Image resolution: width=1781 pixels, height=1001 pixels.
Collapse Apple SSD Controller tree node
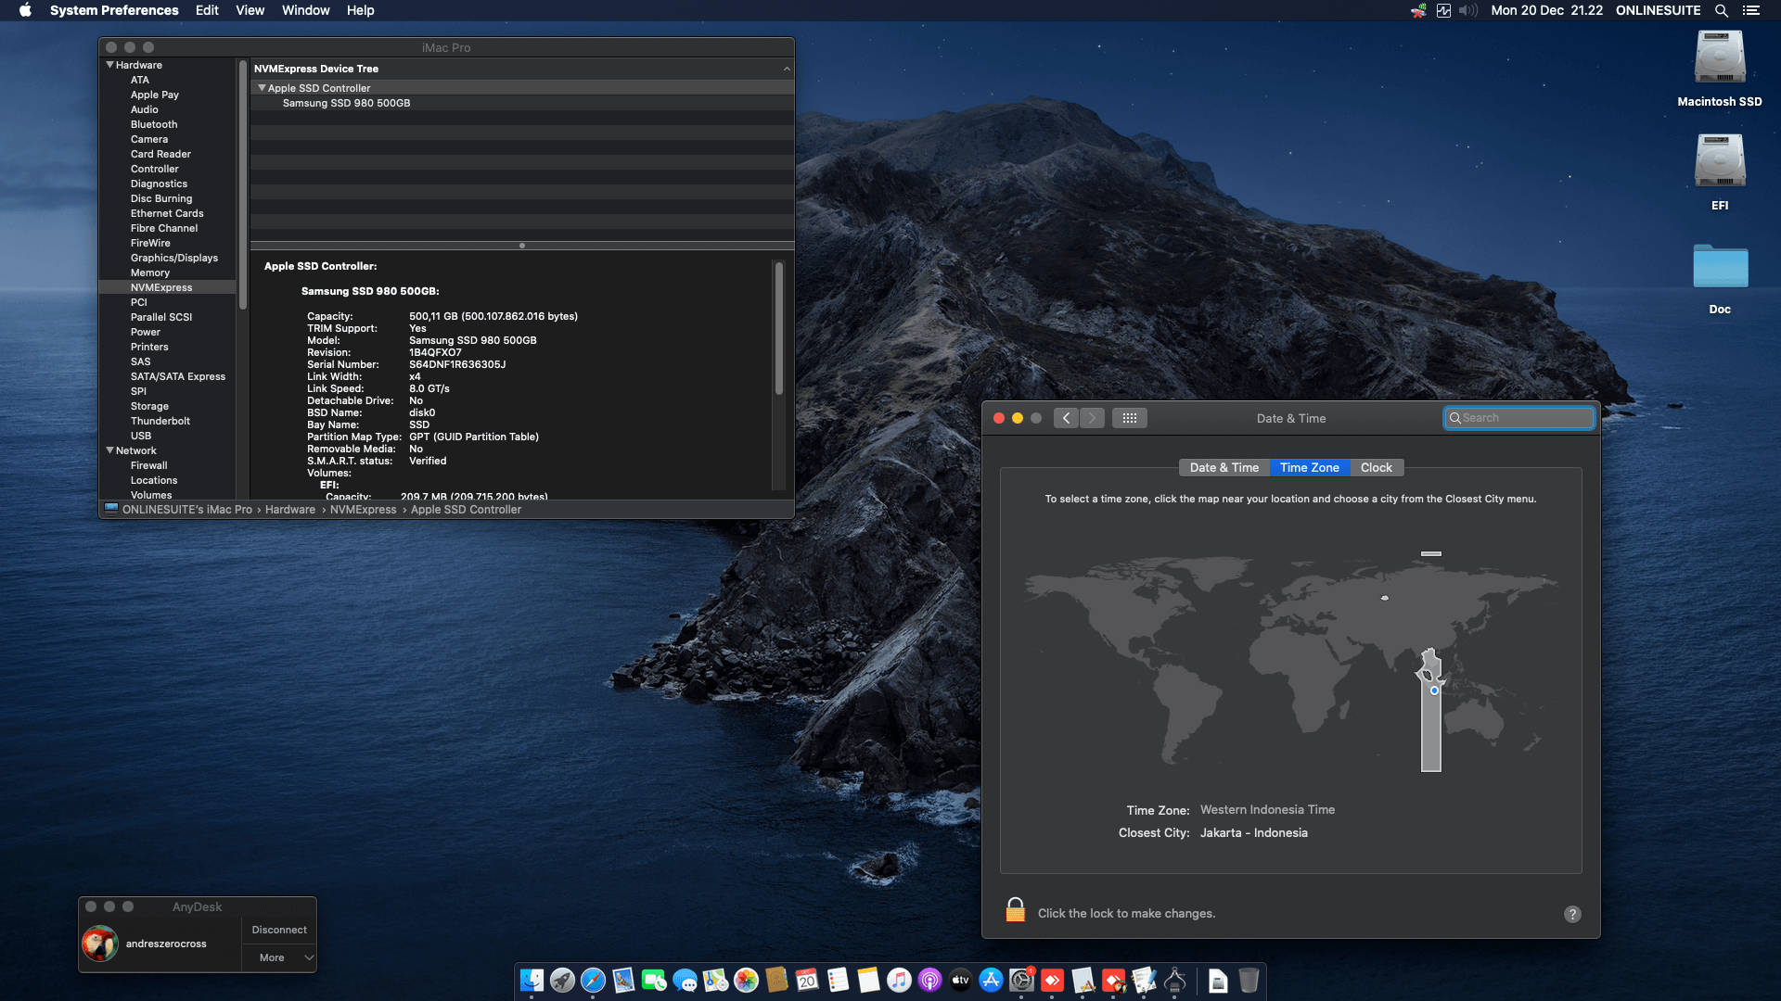point(262,88)
